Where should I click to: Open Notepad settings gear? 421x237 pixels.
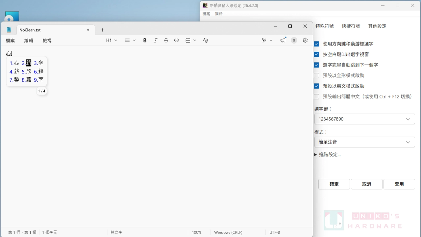coord(305,40)
